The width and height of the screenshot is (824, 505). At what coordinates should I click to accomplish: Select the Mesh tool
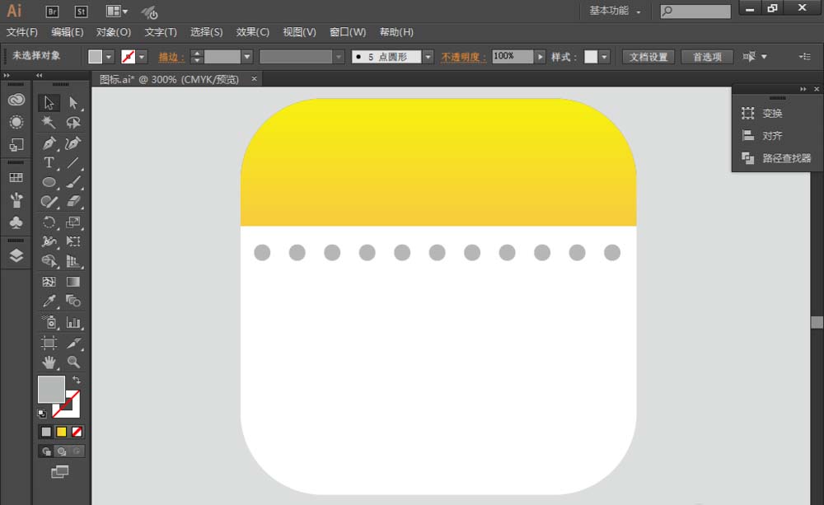tap(49, 282)
